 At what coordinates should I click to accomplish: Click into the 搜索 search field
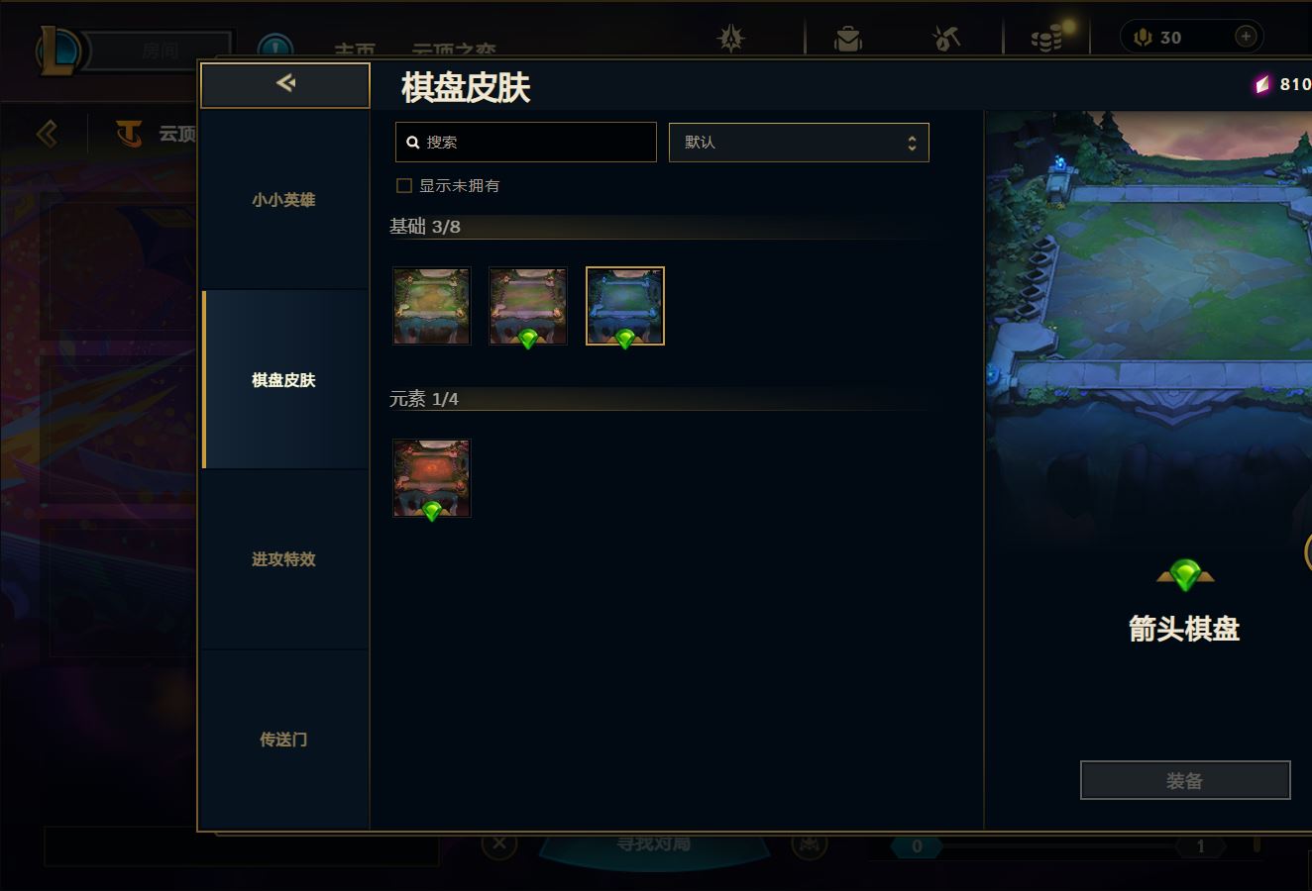[526, 143]
